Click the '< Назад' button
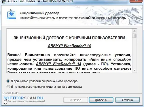Screen dimensions: 144x107 76,100
